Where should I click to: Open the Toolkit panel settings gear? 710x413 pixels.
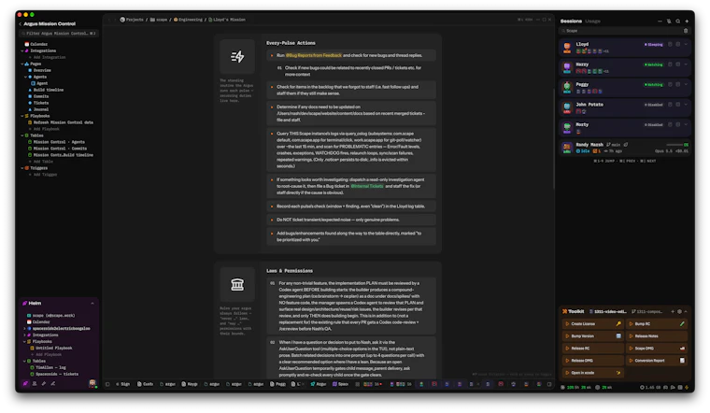pos(679,311)
